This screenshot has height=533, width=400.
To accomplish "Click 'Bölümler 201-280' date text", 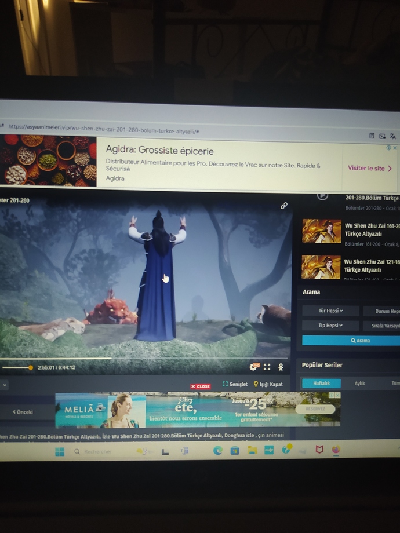I will click(x=372, y=208).
